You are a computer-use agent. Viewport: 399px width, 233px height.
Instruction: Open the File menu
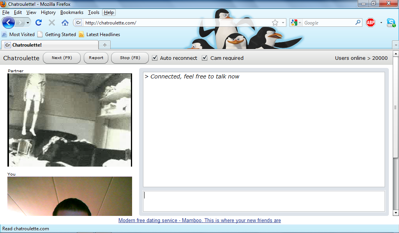[5, 12]
